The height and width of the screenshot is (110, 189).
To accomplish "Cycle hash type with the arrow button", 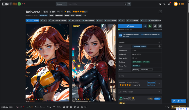I will [x=152, y=70].
